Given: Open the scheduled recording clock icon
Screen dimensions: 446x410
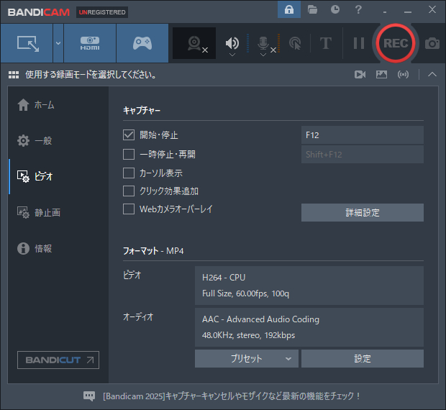Looking at the screenshot, I should [x=335, y=9].
